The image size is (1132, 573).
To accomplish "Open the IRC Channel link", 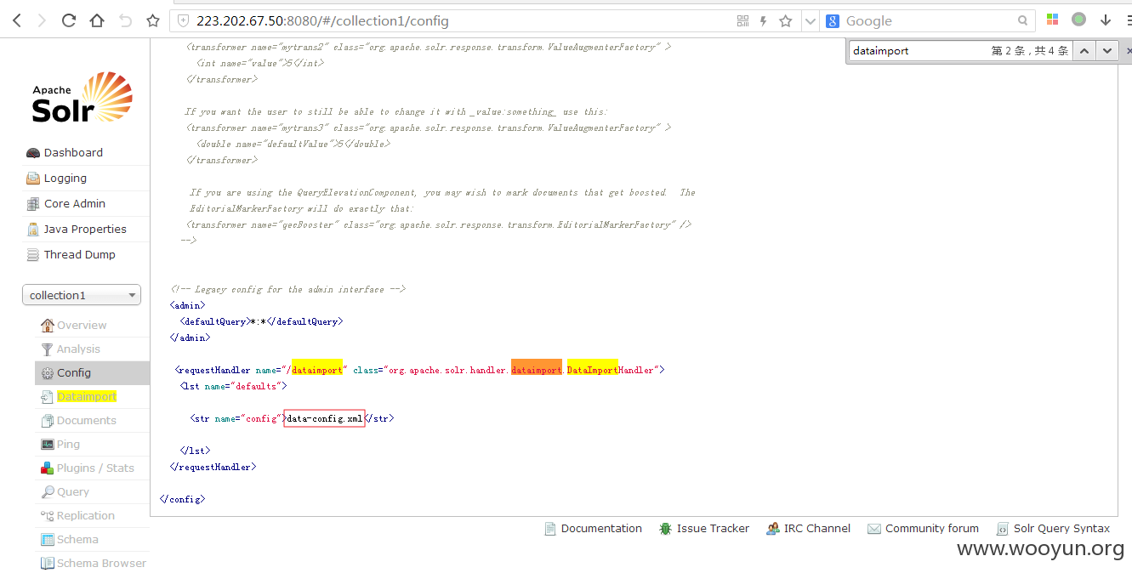I will [x=816, y=528].
